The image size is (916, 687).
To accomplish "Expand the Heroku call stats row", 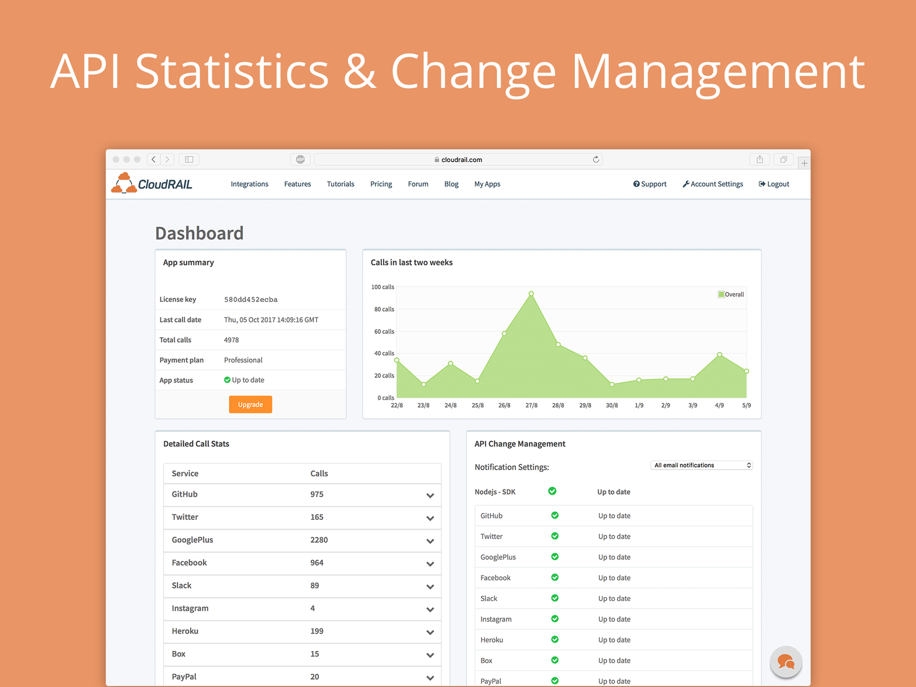I will (430, 633).
